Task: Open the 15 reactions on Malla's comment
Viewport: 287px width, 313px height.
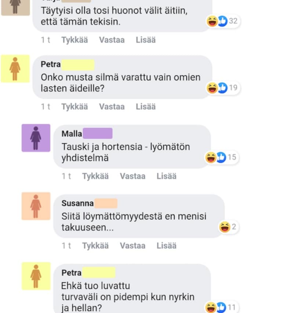Action: point(221,157)
